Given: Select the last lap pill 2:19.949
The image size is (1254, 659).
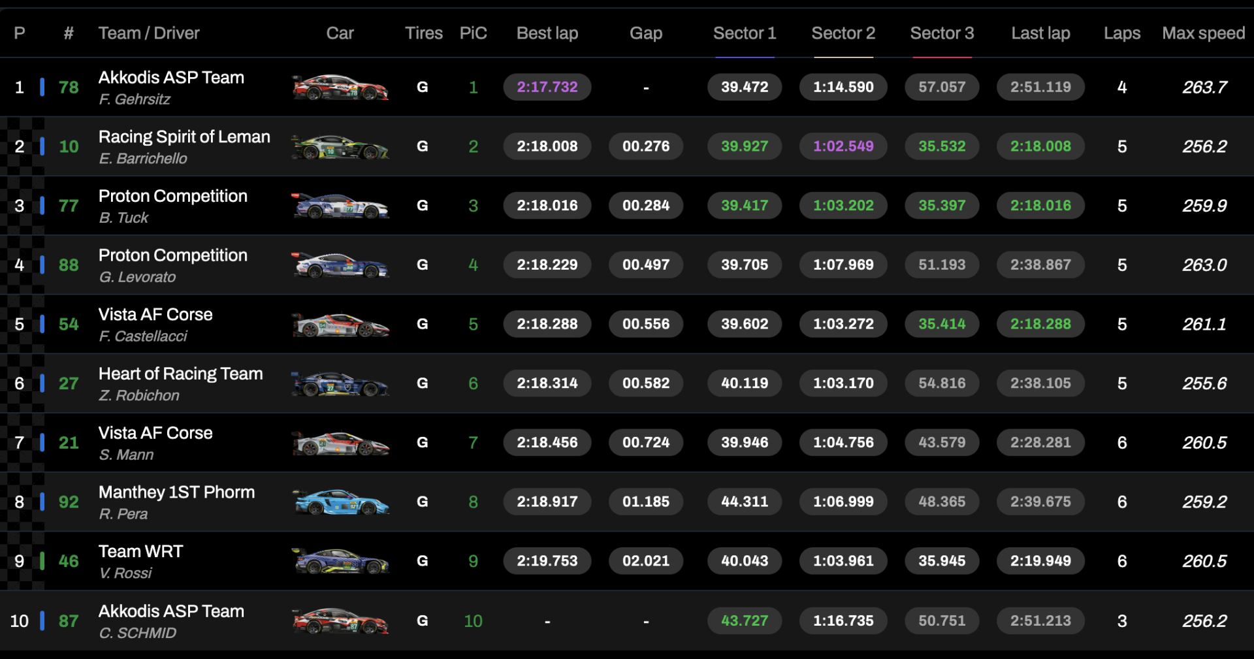Looking at the screenshot, I should [1040, 561].
